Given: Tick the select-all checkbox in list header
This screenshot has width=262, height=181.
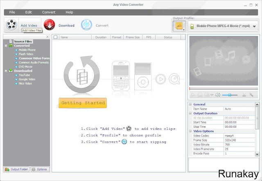Looking at the screenshot, I should (x=56, y=37).
